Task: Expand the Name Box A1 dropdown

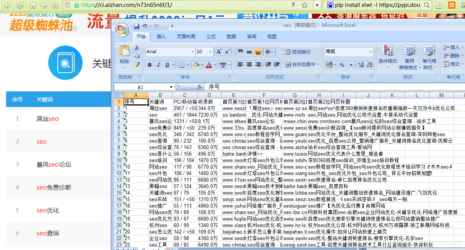Action: click(x=171, y=87)
